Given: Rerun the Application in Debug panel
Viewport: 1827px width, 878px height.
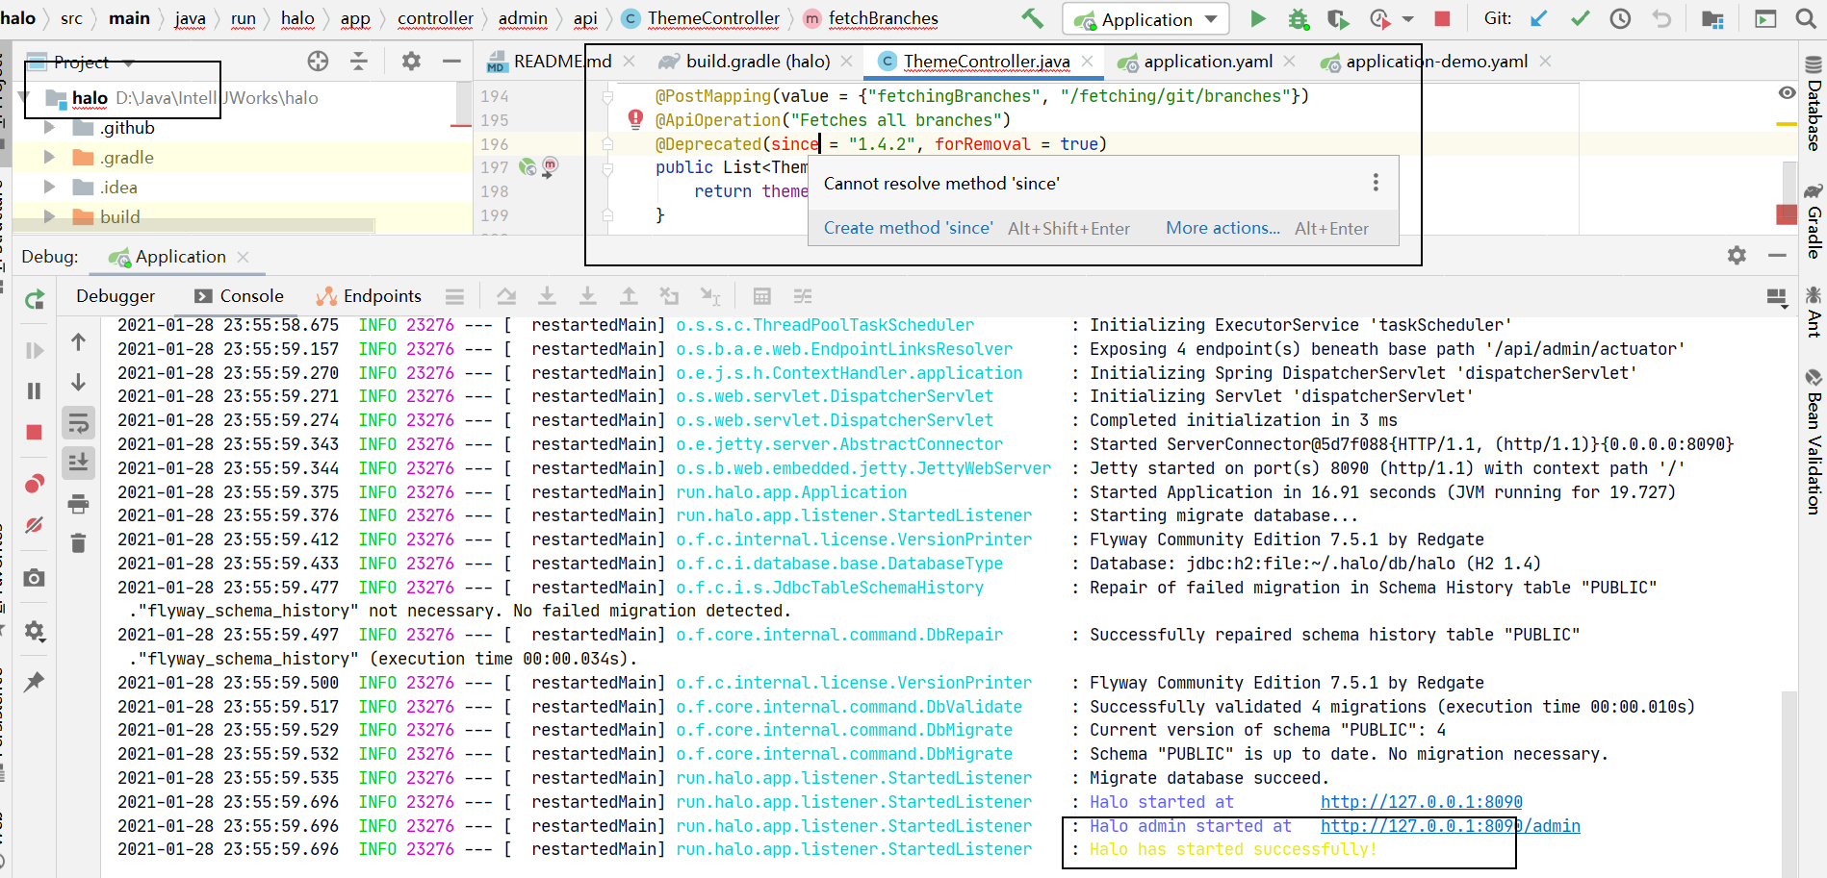Looking at the screenshot, I should pyautogui.click(x=35, y=299).
